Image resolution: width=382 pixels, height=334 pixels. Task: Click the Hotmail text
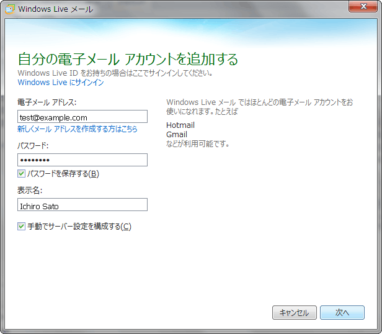pyautogui.click(x=180, y=125)
